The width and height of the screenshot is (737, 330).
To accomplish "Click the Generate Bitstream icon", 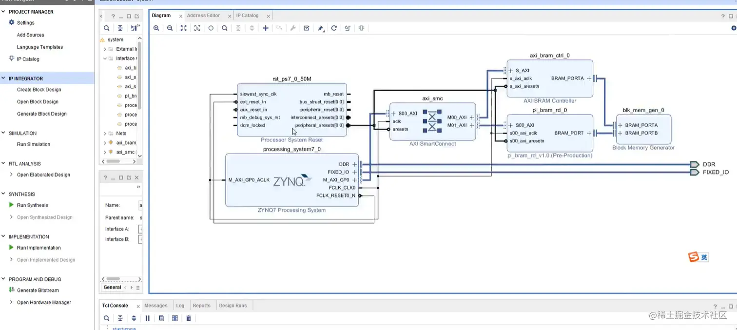I will click(12, 290).
